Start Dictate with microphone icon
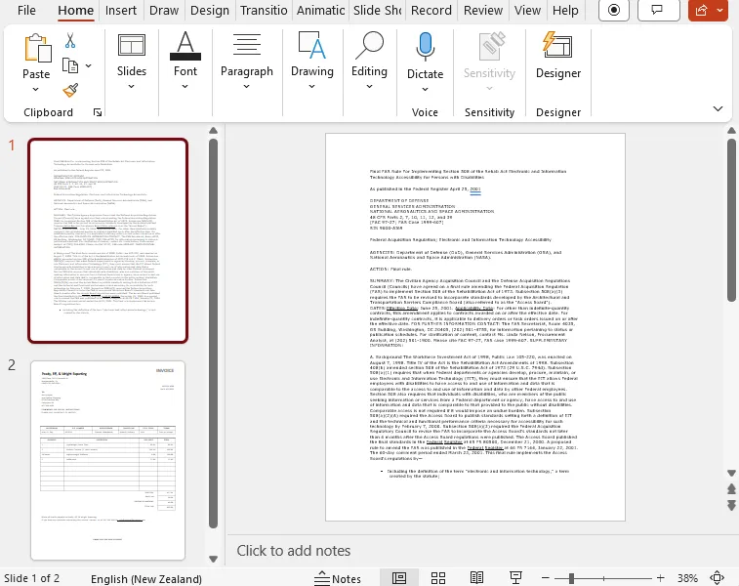Viewport: 739px width, 586px height. point(425,47)
